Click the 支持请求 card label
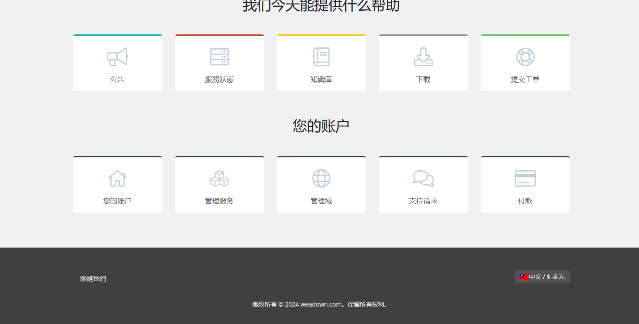The height and width of the screenshot is (324, 639). tap(423, 201)
